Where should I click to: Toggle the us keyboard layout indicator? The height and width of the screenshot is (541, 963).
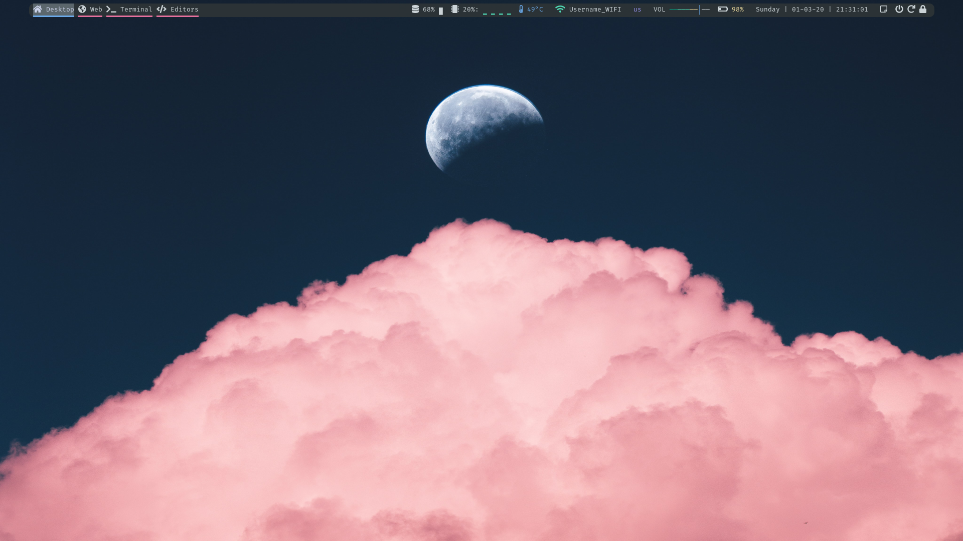click(x=637, y=10)
